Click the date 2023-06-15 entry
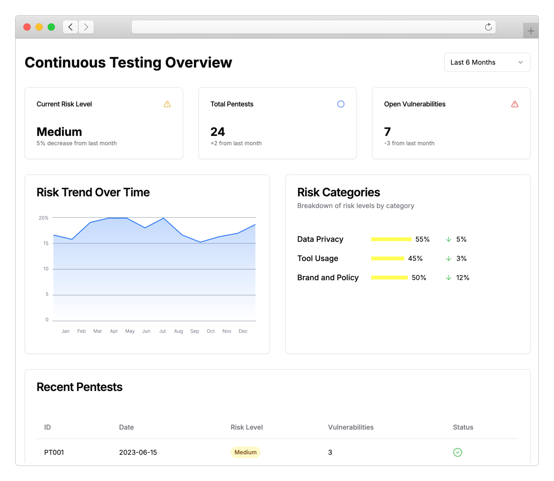554x481 pixels. click(138, 452)
